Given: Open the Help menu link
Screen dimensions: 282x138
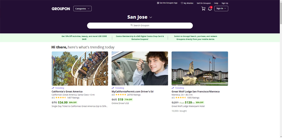Looking at the screenshot, I should click(x=216, y=3).
